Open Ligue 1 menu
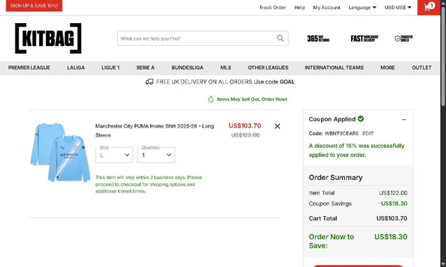 [110, 68]
